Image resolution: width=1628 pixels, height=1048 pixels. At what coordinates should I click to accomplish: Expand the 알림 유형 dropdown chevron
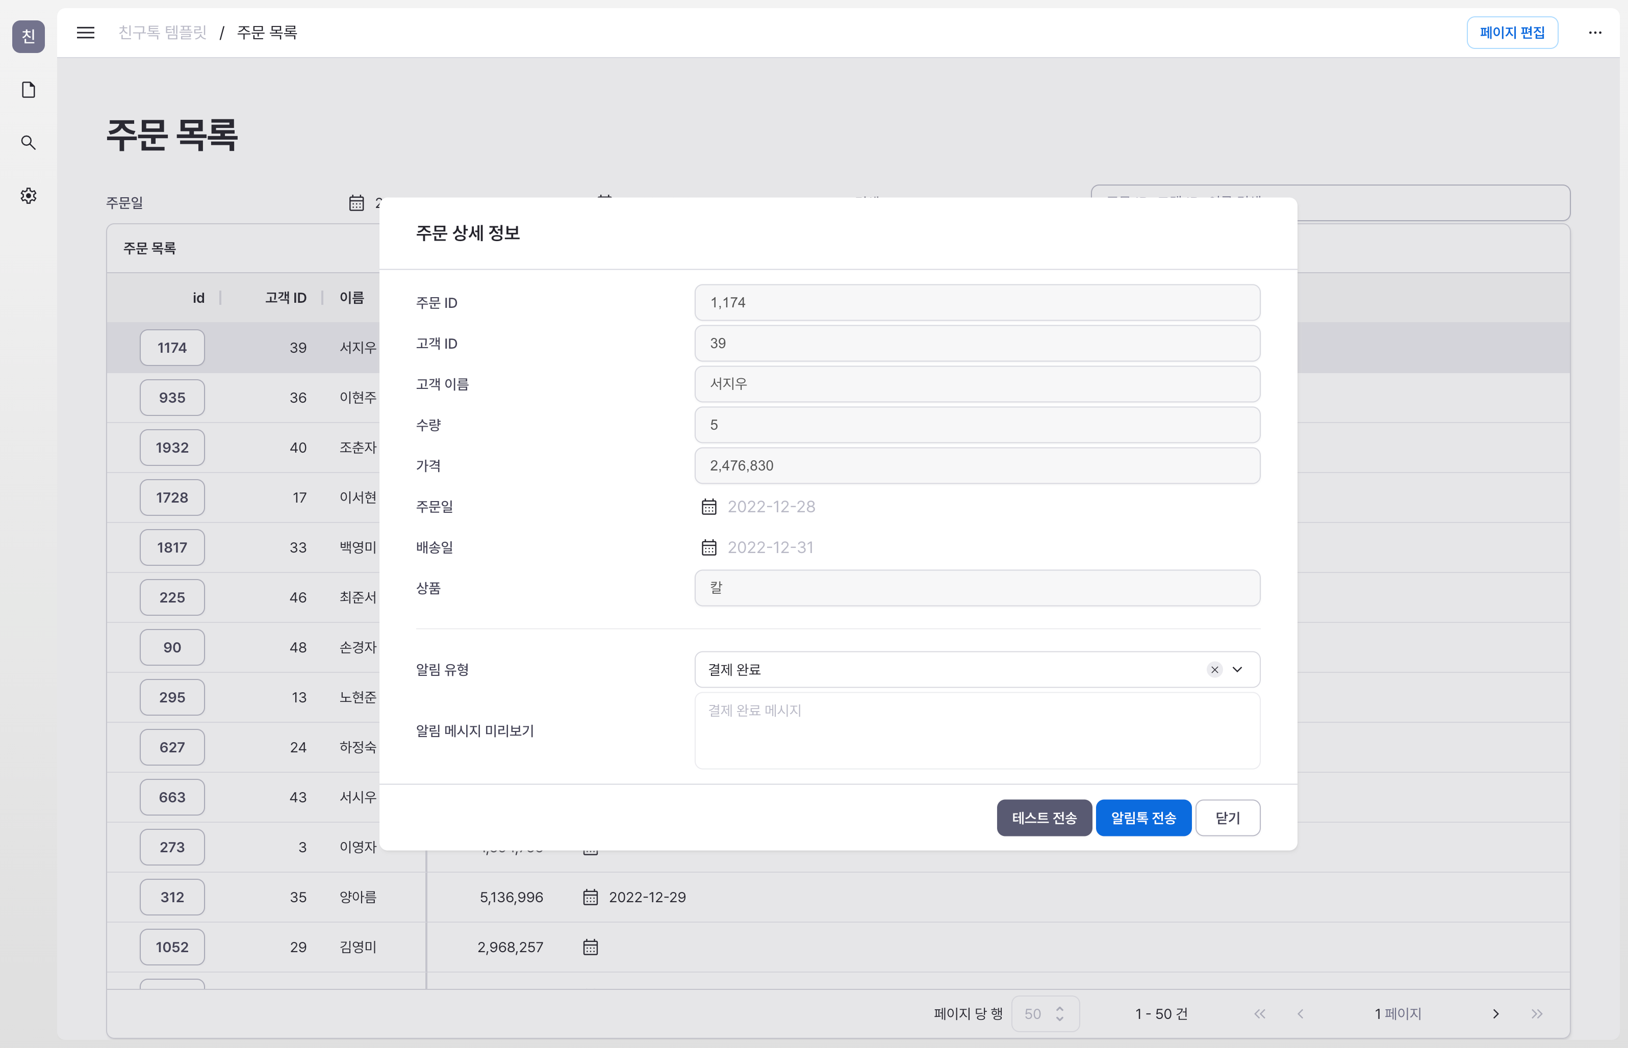pyautogui.click(x=1237, y=670)
